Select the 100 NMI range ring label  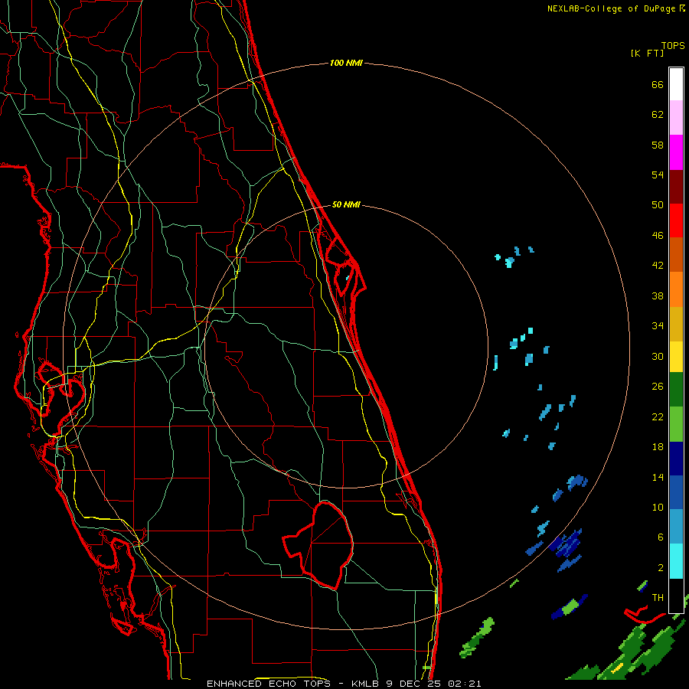click(x=346, y=63)
